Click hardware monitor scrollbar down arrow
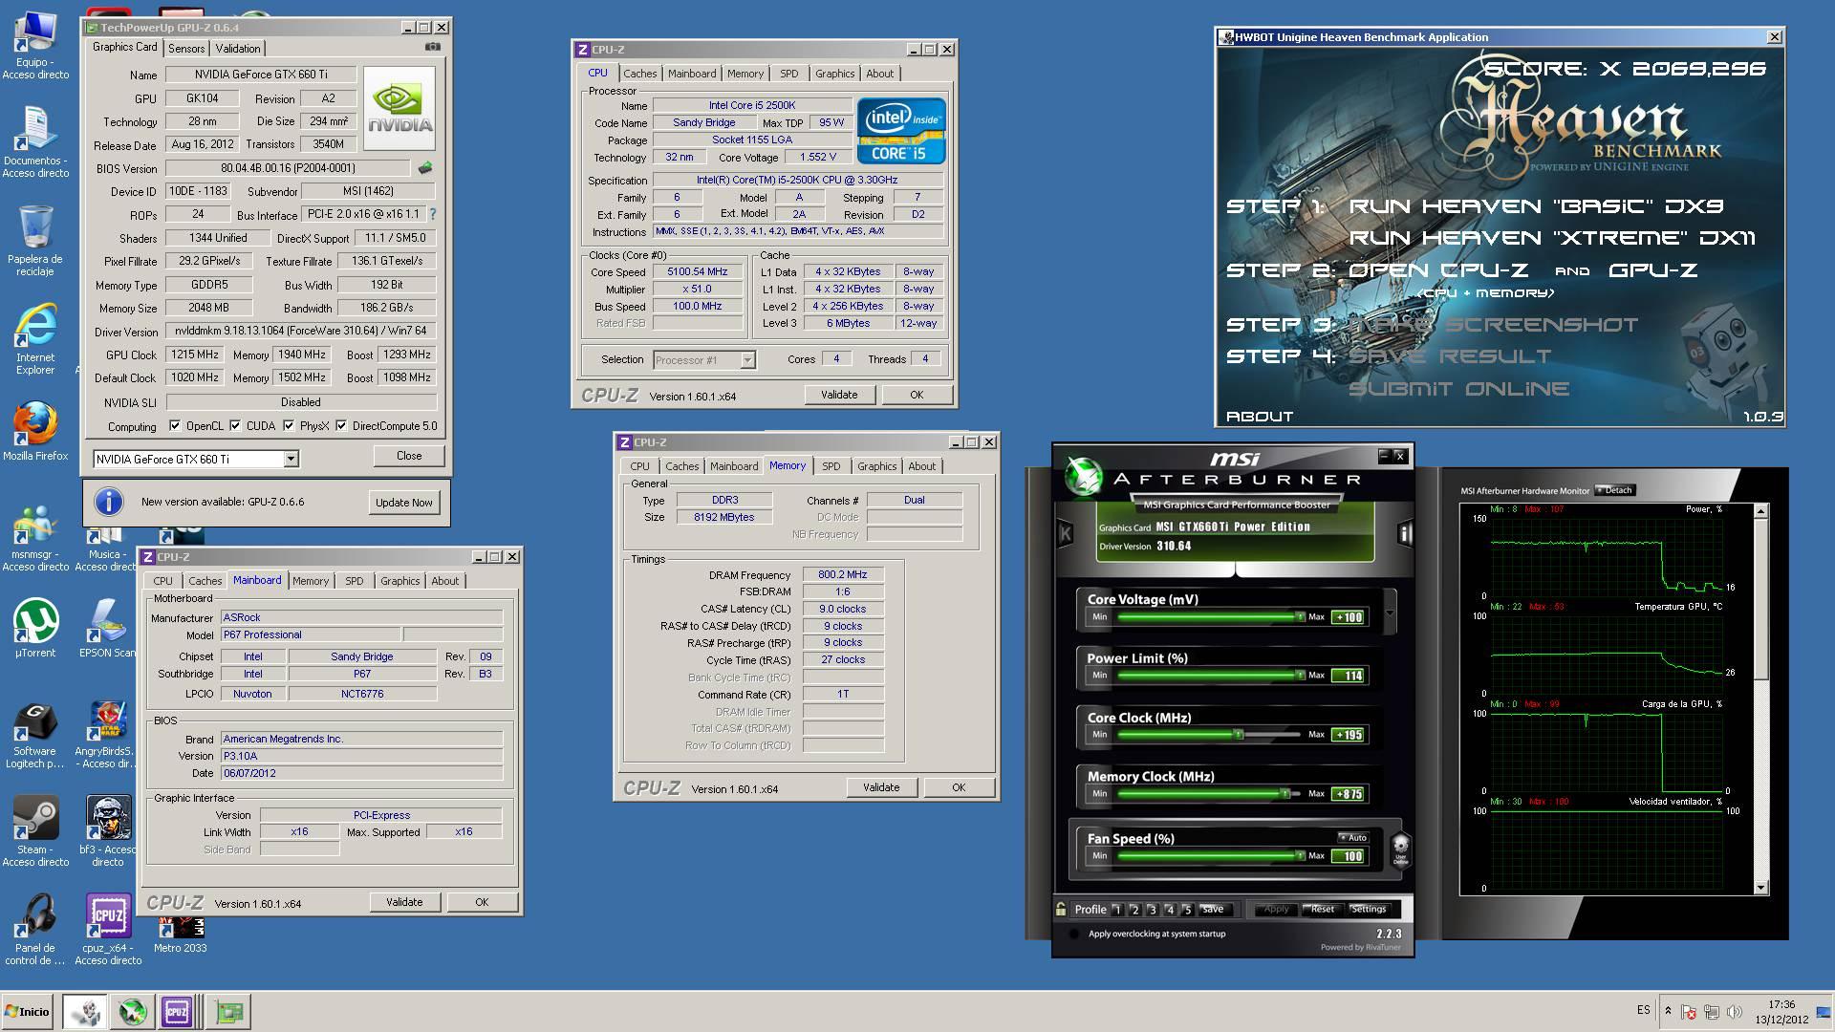The width and height of the screenshot is (1835, 1032). [x=1761, y=888]
